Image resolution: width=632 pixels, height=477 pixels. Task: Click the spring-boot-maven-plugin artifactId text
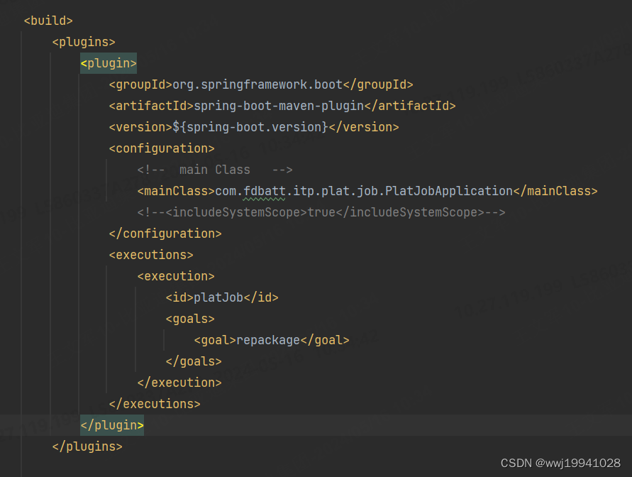click(x=284, y=106)
